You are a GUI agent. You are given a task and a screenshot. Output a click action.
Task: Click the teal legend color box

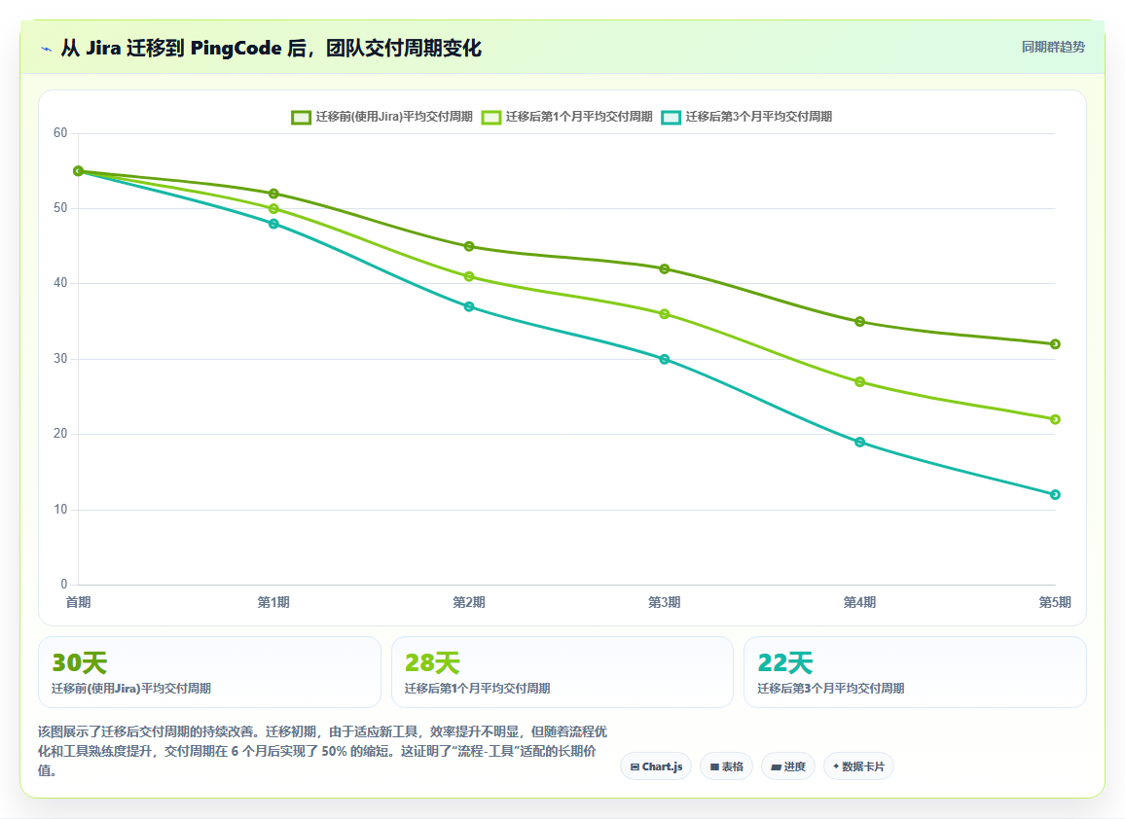point(671,118)
